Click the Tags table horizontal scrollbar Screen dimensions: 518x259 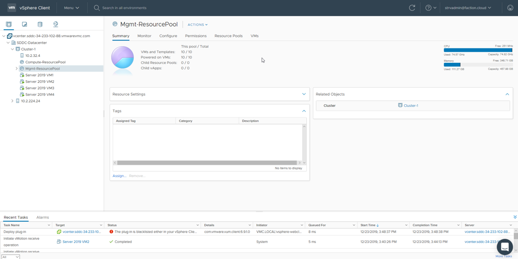coord(207,163)
